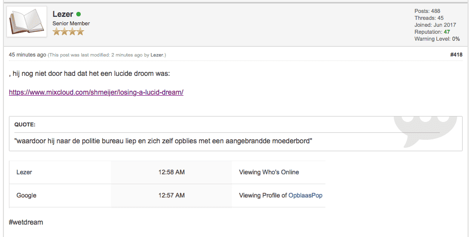Viewport: 471px width, 237px height.
Task: Open the mixcloud losing-a-lucid-dream link
Action: click(96, 92)
